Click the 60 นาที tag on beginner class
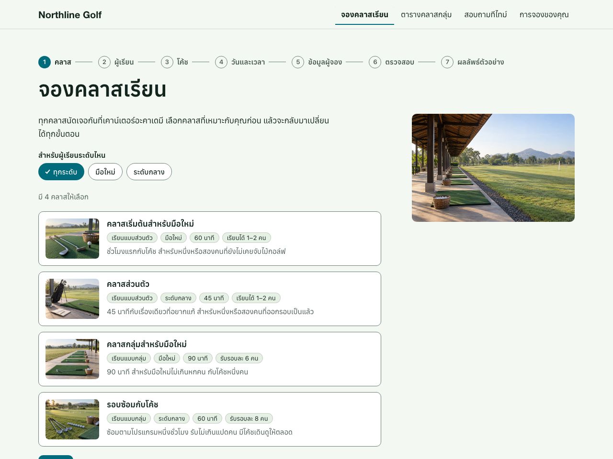 pyautogui.click(x=204, y=238)
